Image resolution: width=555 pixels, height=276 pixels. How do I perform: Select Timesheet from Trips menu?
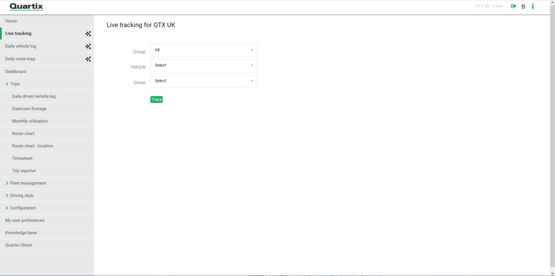coord(22,159)
